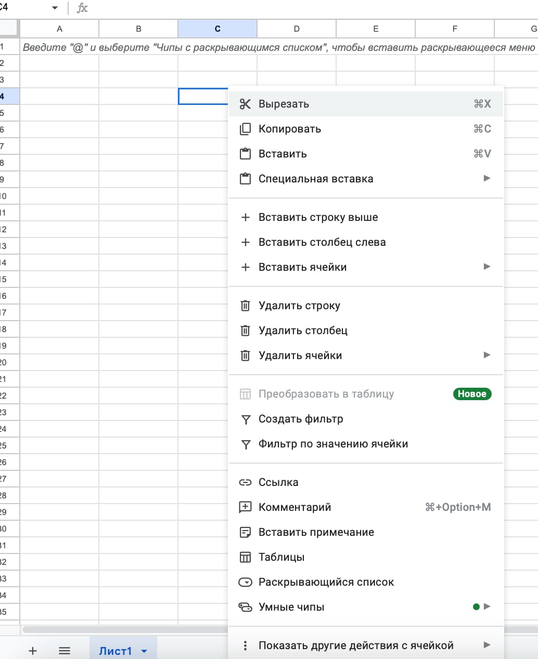Expand Показать другие действия с ячейкой arrow
The width and height of the screenshot is (538, 659).
pyautogui.click(x=487, y=645)
